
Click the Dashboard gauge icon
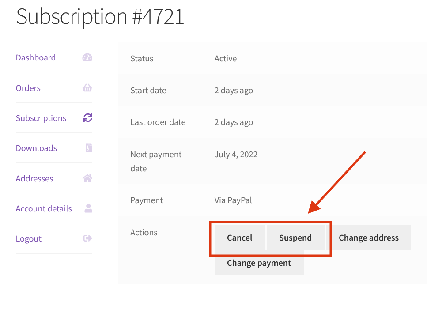[x=87, y=57]
